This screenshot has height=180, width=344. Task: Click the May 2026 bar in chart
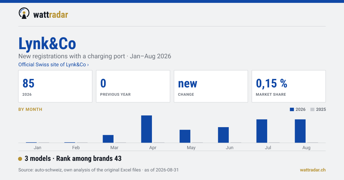coord(185,136)
